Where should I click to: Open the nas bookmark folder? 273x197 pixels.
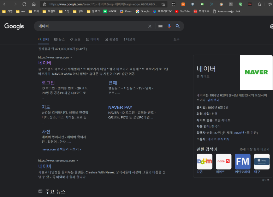[20, 11]
